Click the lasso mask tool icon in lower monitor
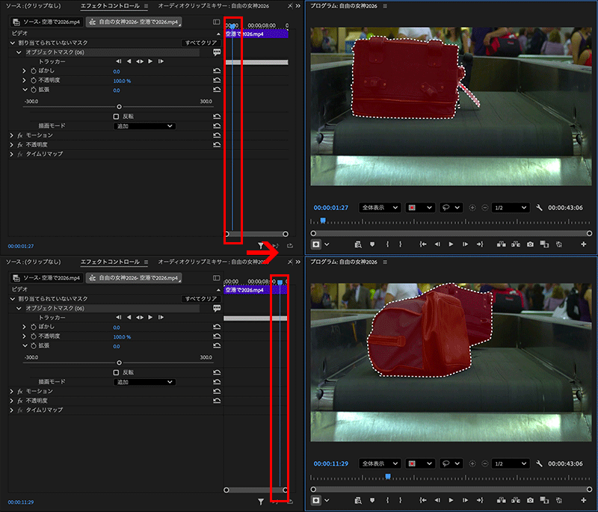 point(445,463)
